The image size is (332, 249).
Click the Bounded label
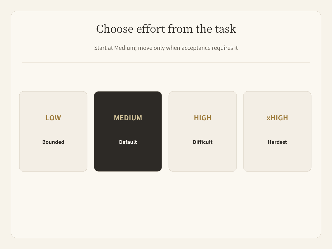tap(53, 142)
